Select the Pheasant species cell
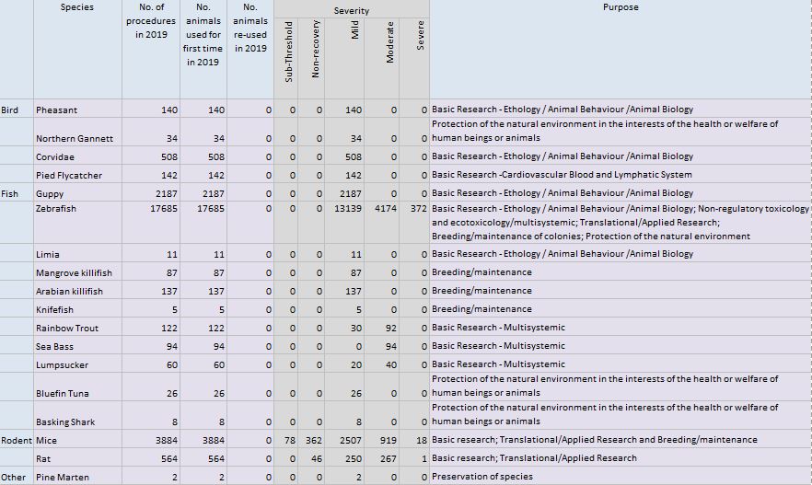 point(57,110)
